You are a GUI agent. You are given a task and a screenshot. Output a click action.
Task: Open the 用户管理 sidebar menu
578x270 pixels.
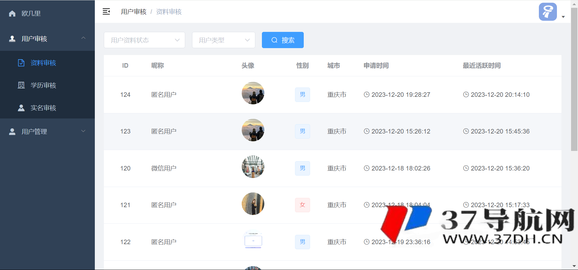tap(47, 132)
